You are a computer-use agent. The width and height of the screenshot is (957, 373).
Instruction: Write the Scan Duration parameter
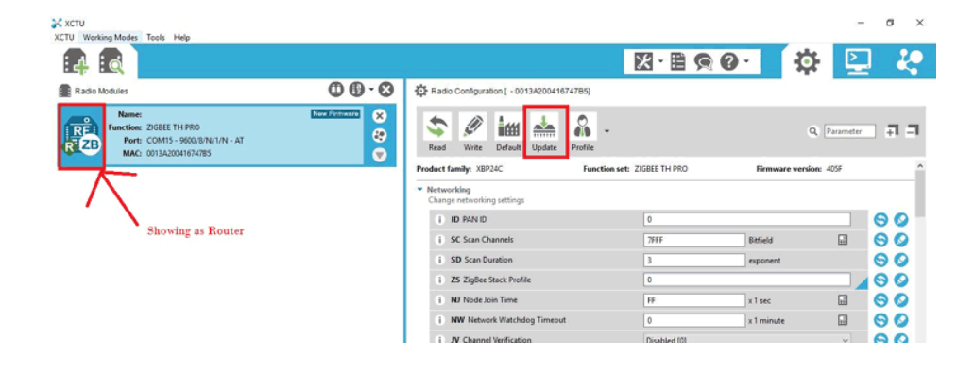(x=901, y=260)
